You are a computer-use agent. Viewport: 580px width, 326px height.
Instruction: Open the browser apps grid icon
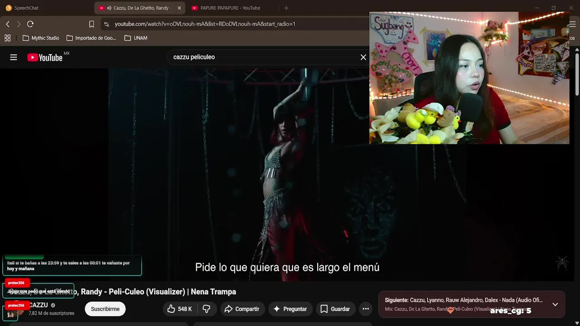(8, 38)
